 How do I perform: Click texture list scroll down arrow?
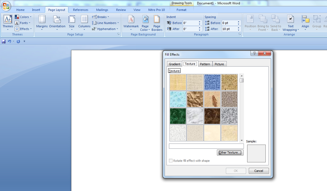242,140
